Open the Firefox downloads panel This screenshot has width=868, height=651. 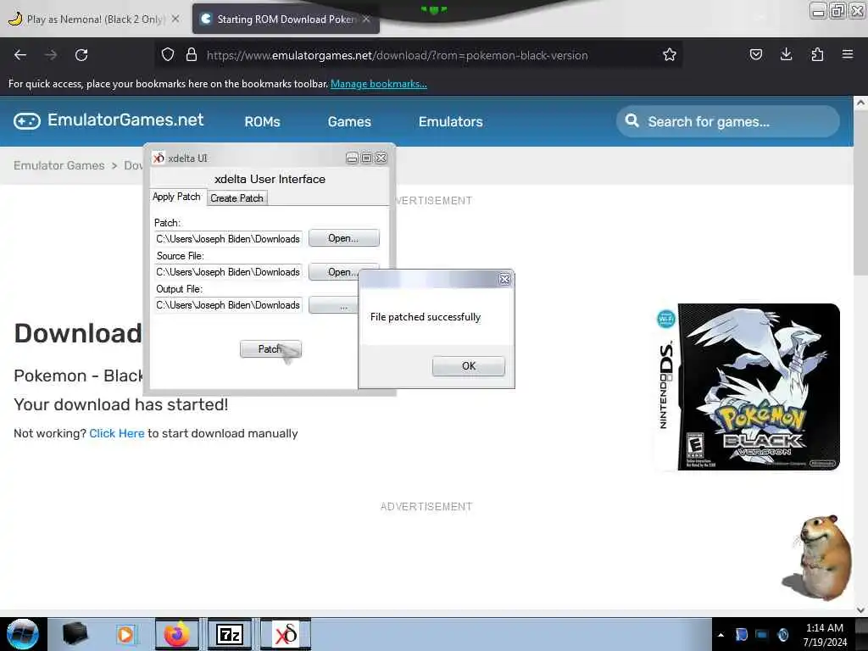tap(786, 54)
